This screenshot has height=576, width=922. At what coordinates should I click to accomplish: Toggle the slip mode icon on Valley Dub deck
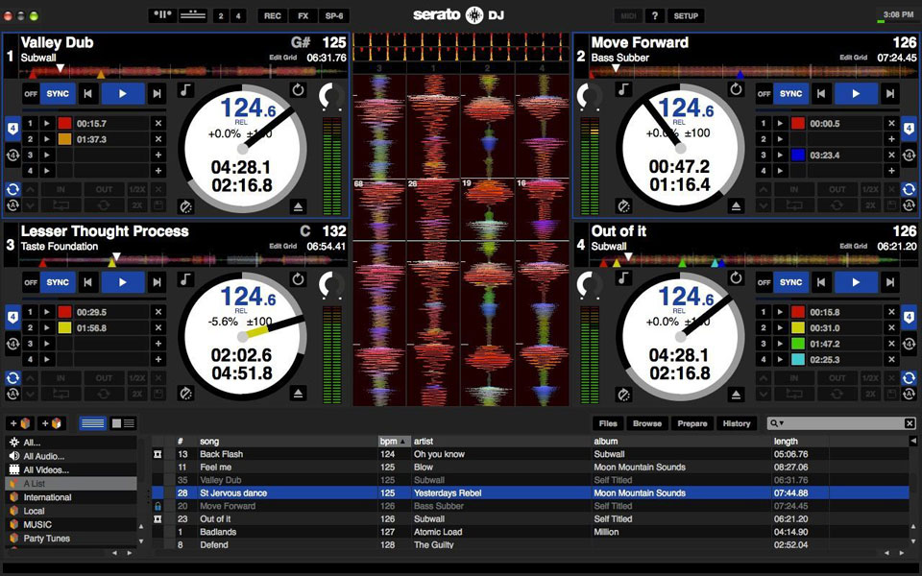185,207
